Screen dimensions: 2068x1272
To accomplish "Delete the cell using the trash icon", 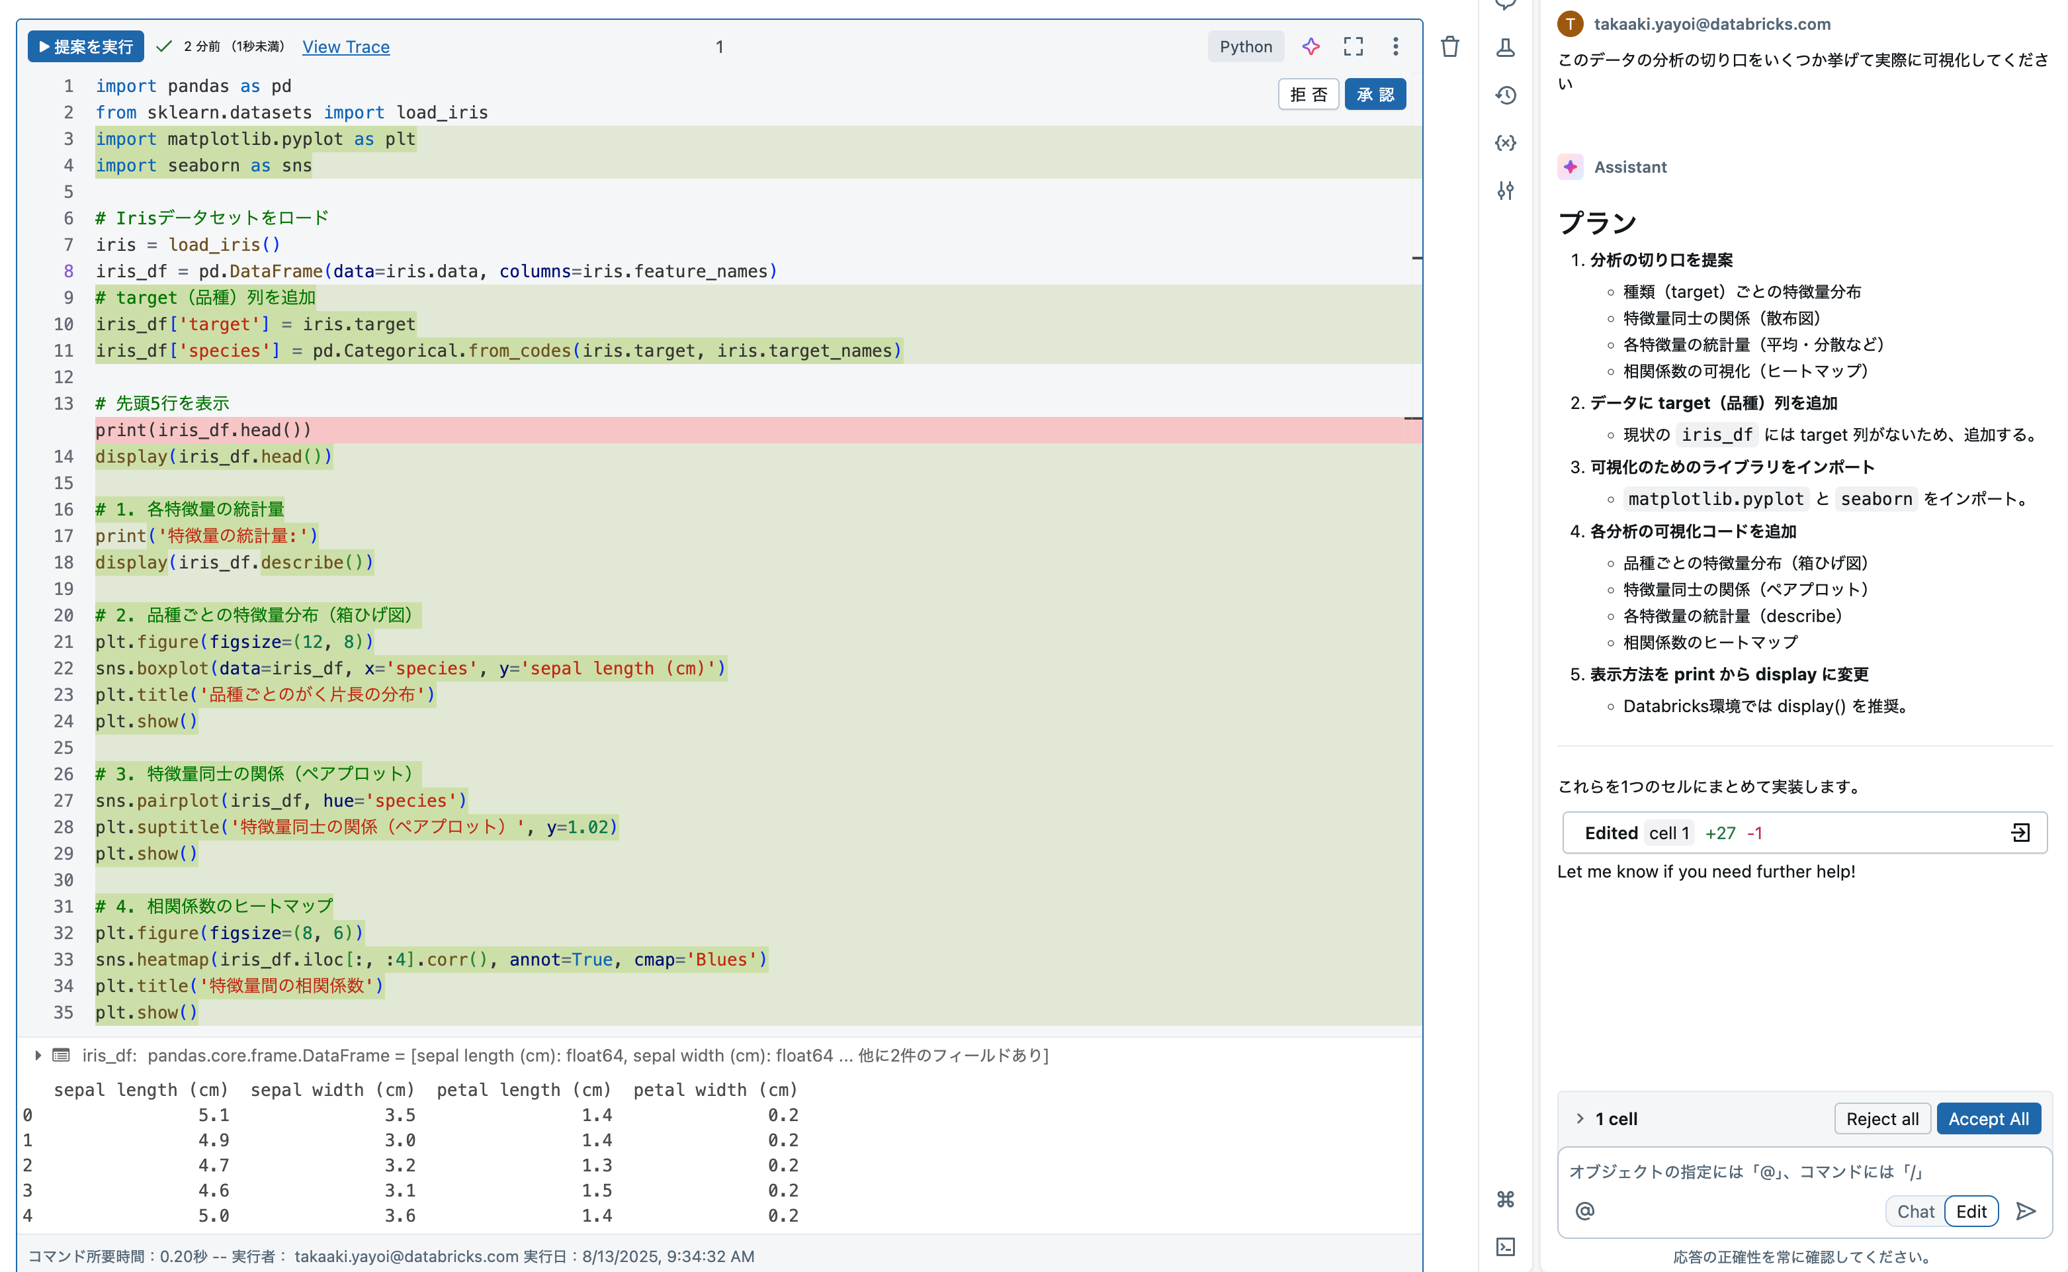I will [1450, 48].
